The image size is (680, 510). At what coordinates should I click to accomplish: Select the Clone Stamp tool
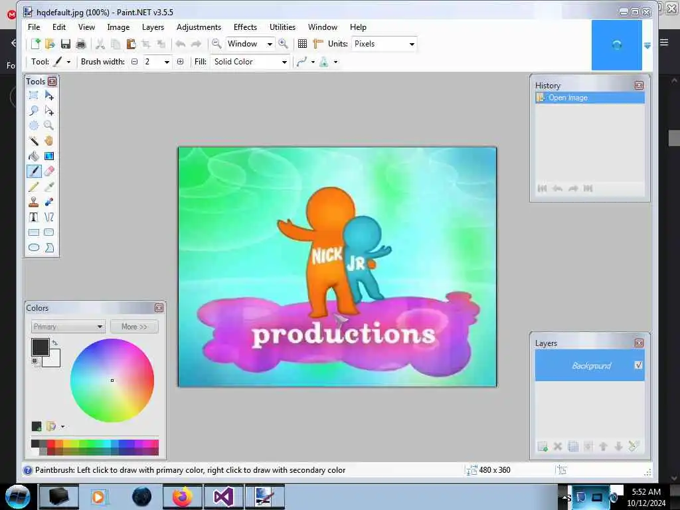click(x=33, y=202)
